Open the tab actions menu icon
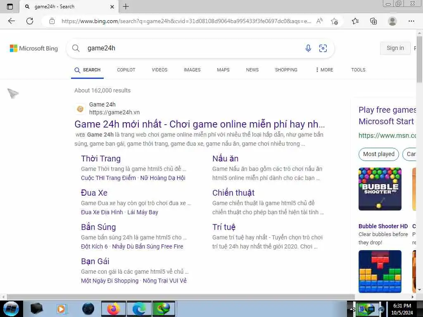Image resolution: width=423 pixels, height=317 pixels. click(10, 7)
